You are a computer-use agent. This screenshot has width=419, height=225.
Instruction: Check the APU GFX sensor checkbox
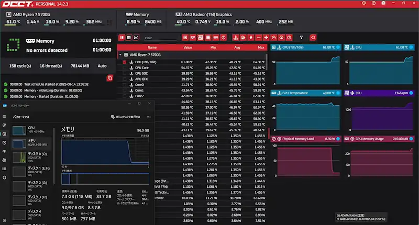(125, 79)
